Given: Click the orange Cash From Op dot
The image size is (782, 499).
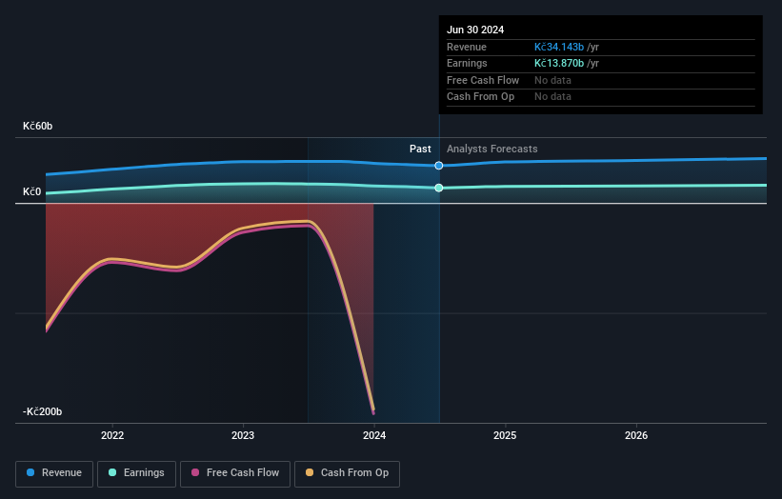Looking at the screenshot, I should [310, 472].
